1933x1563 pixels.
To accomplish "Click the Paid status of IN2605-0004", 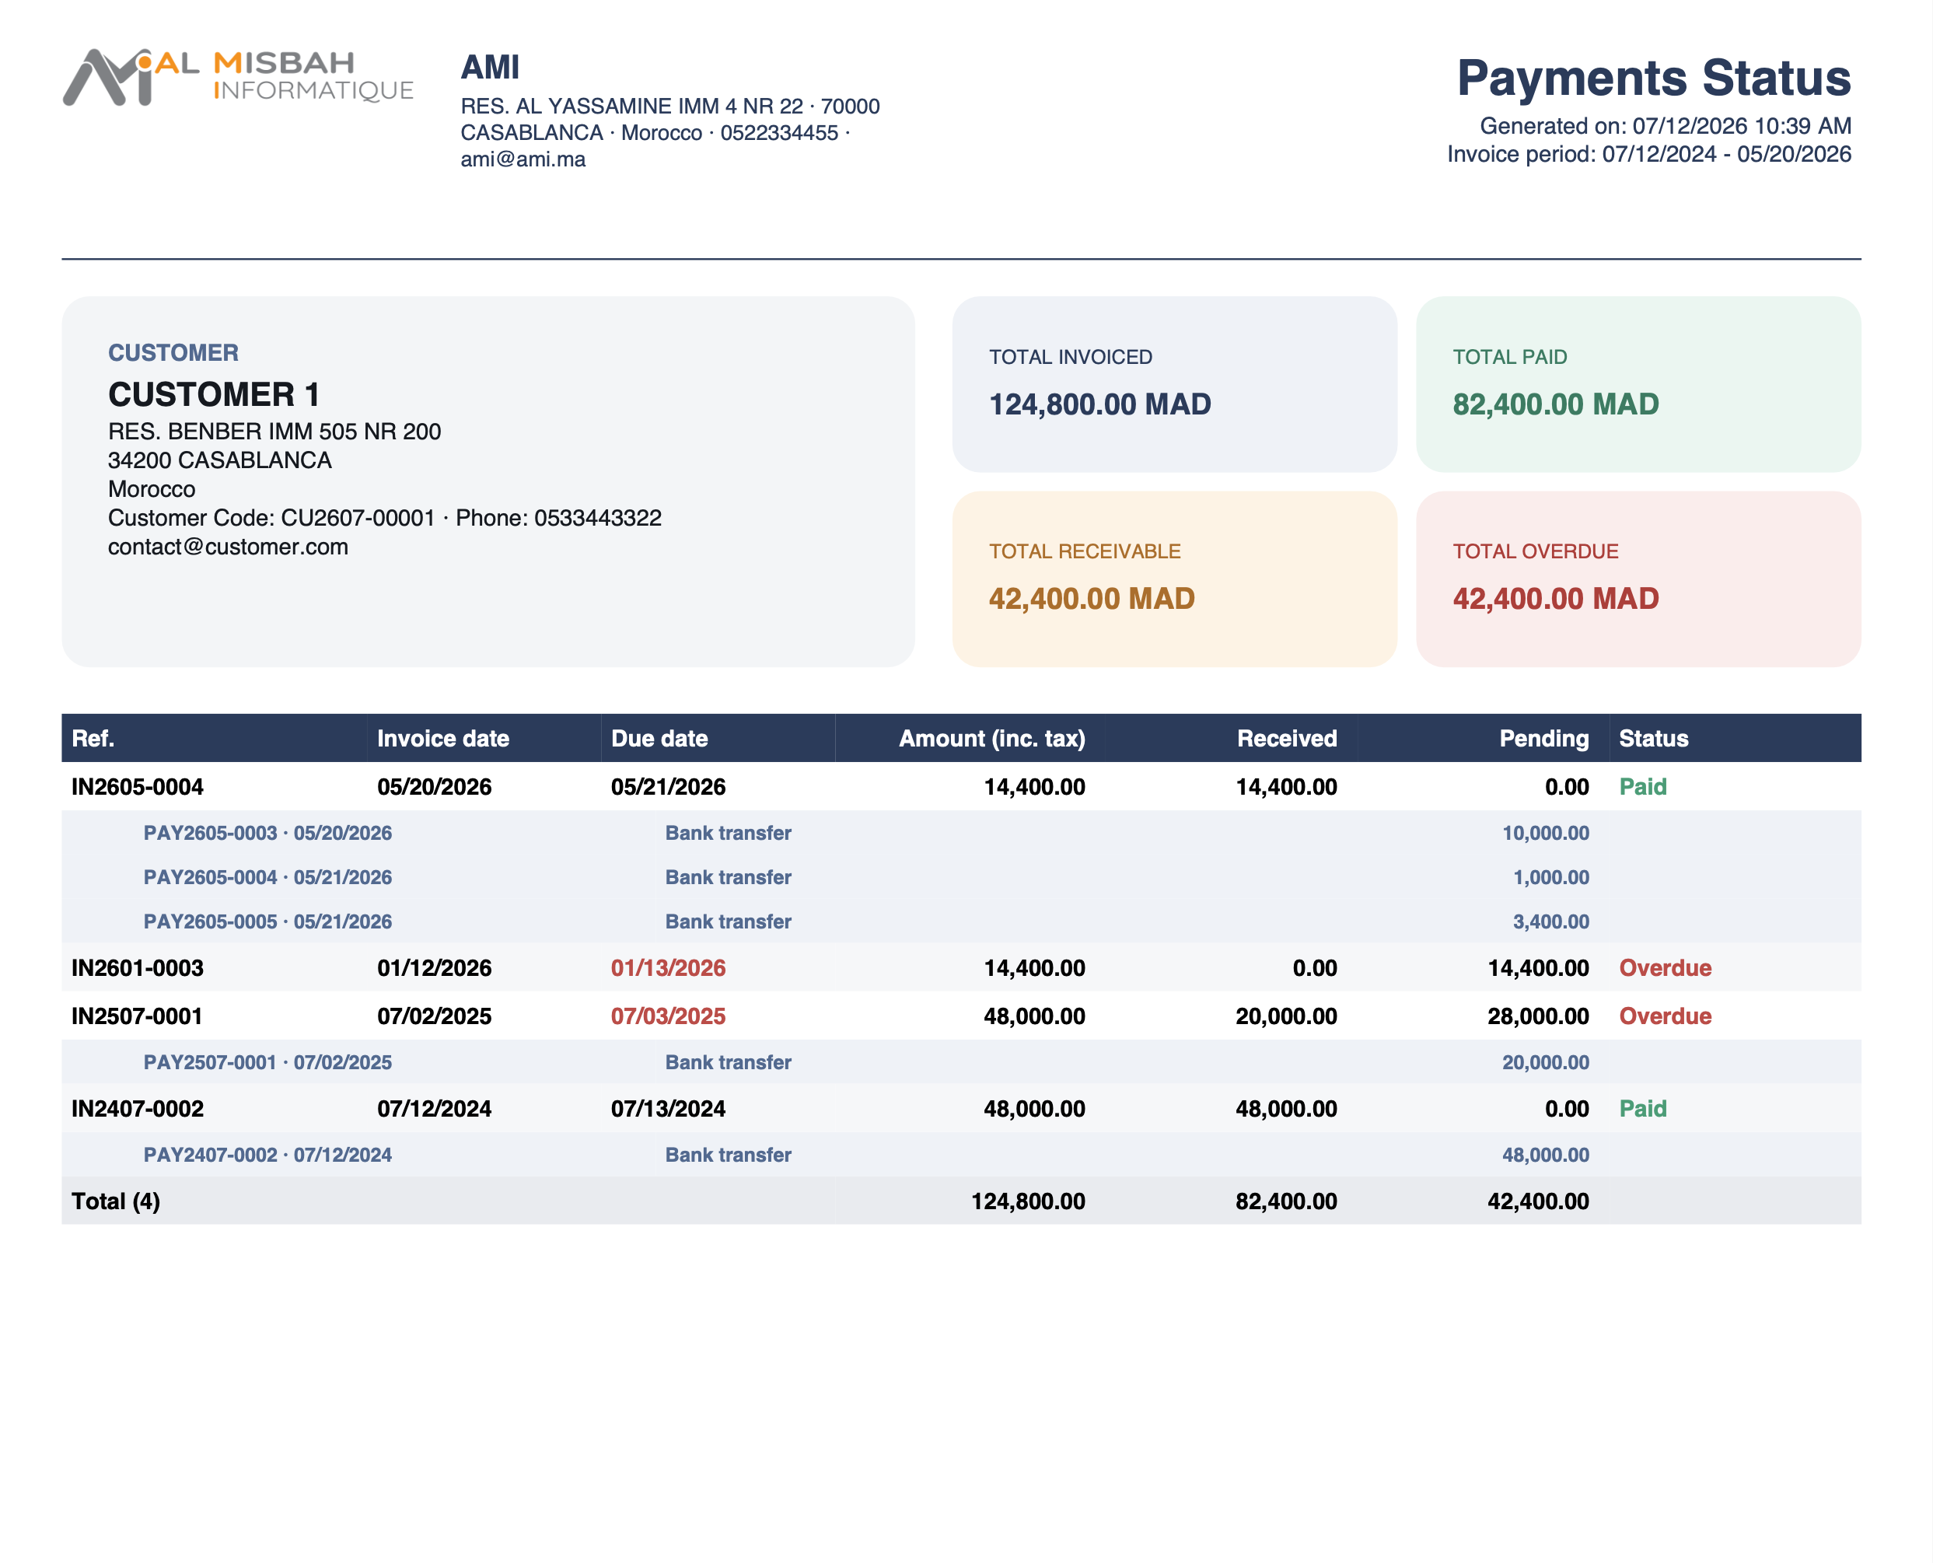I will click(1643, 787).
